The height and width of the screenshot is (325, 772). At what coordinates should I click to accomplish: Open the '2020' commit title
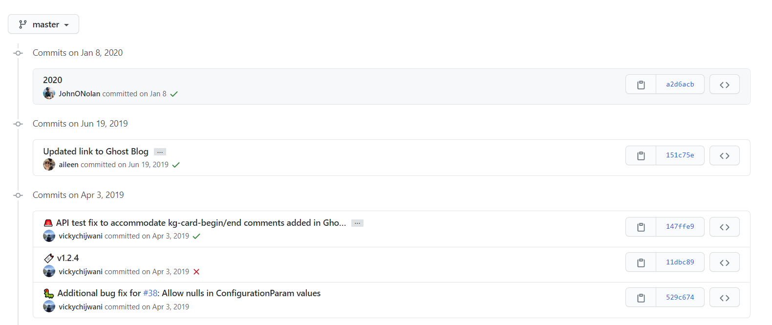point(53,80)
